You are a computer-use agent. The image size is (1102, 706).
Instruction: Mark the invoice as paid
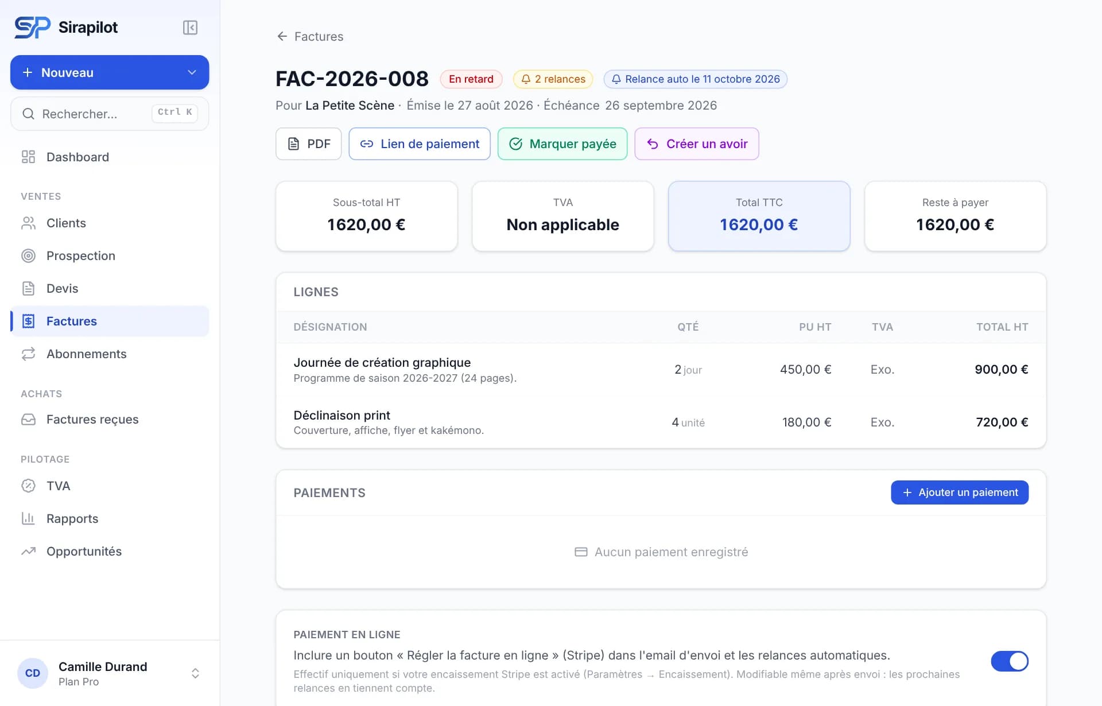pos(562,143)
